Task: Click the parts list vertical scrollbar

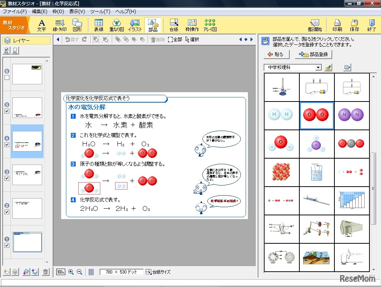Action: [x=373, y=187]
